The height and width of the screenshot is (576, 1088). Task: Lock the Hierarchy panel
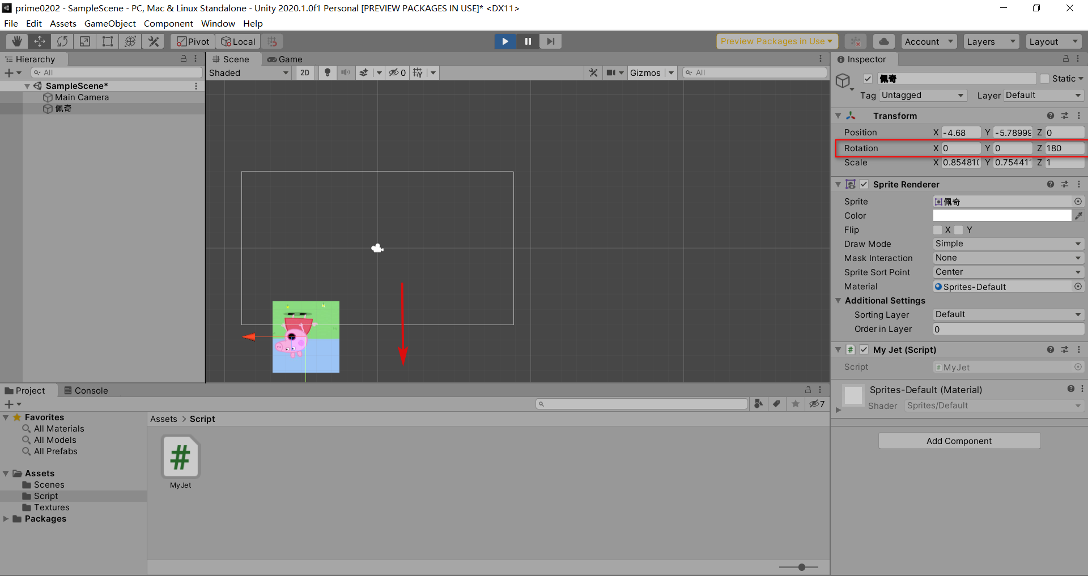coord(184,59)
